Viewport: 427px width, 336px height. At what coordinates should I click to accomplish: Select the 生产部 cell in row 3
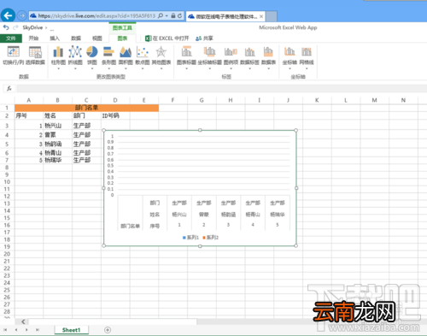pos(86,126)
